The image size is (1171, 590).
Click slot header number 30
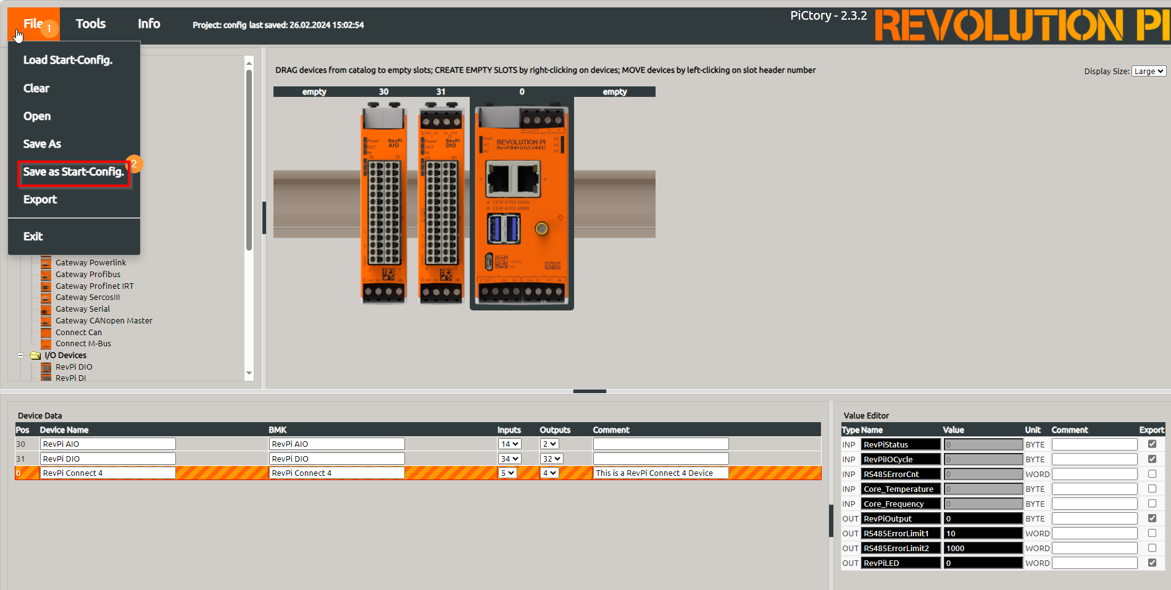[x=383, y=91]
